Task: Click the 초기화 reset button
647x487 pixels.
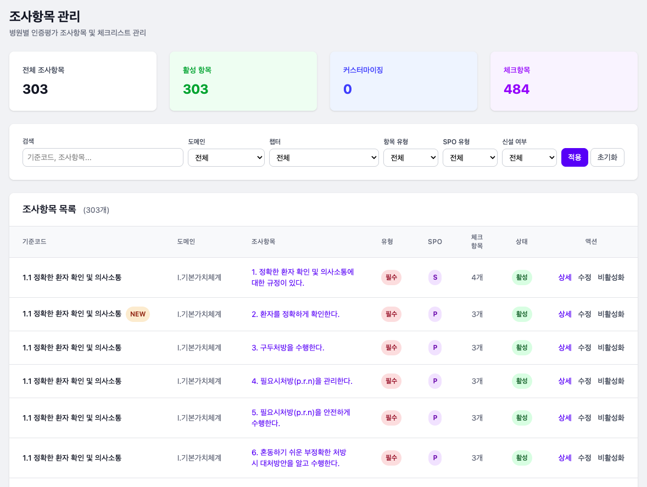Action: pos(607,157)
